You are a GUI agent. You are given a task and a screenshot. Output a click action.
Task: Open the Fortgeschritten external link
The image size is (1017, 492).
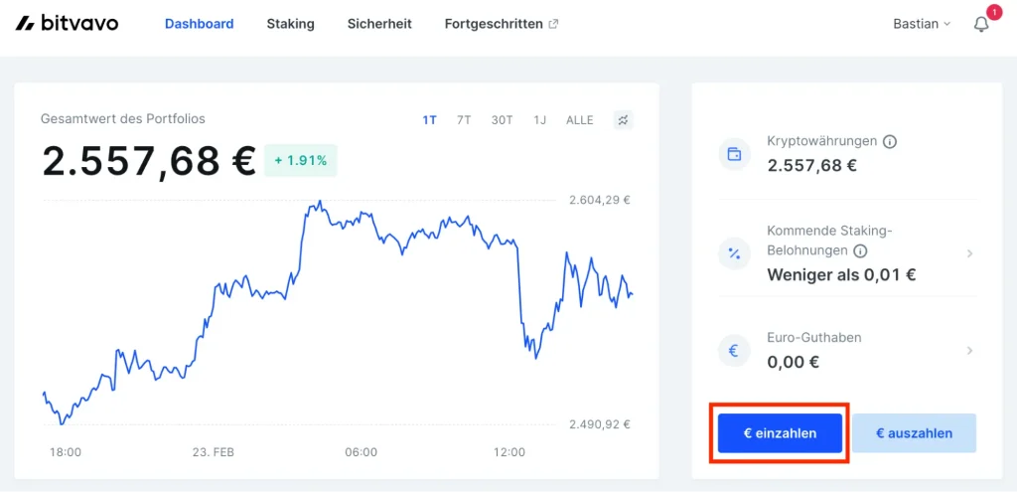pyautogui.click(x=501, y=24)
